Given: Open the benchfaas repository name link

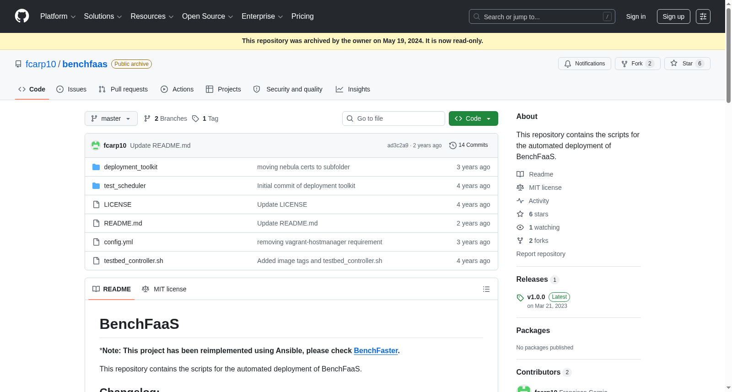Looking at the screenshot, I should pyautogui.click(x=85, y=64).
